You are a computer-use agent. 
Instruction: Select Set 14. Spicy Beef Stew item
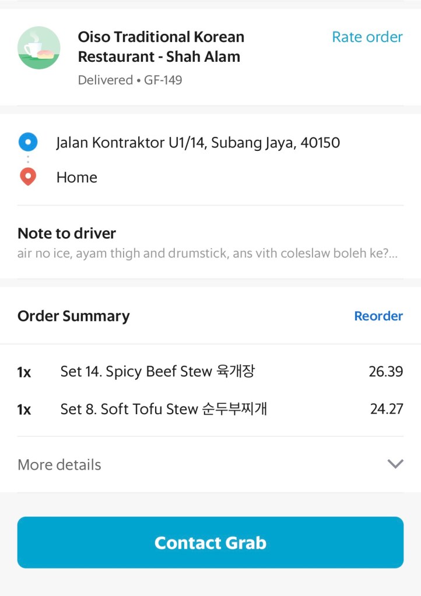pyautogui.click(x=157, y=372)
